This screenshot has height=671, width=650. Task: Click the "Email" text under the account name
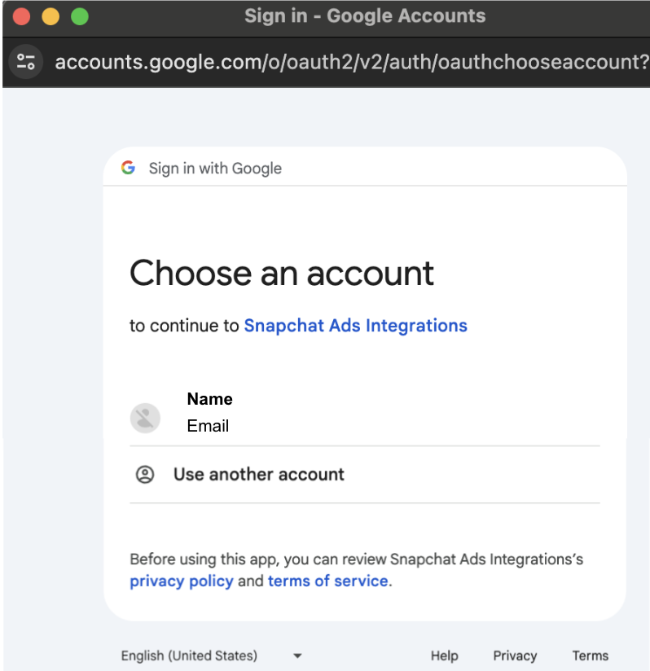(208, 426)
